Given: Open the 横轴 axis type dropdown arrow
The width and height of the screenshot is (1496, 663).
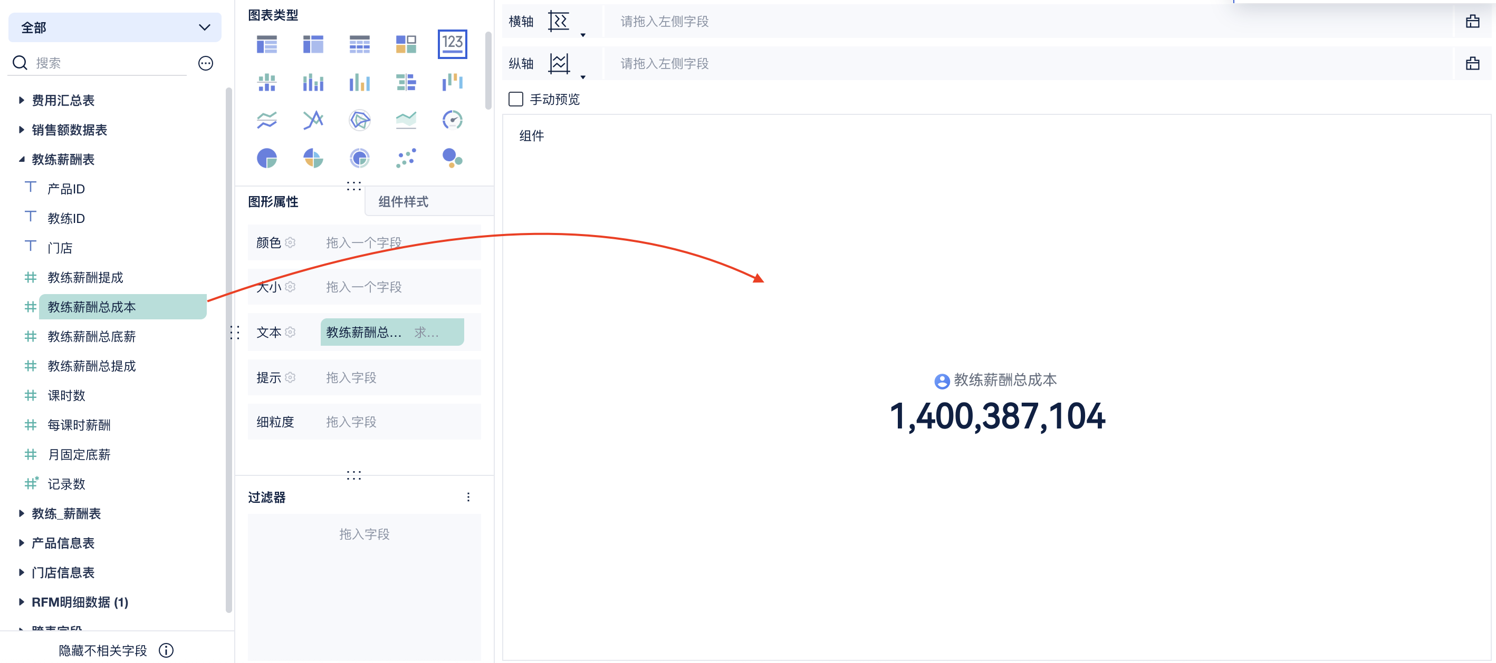Looking at the screenshot, I should pos(582,35).
